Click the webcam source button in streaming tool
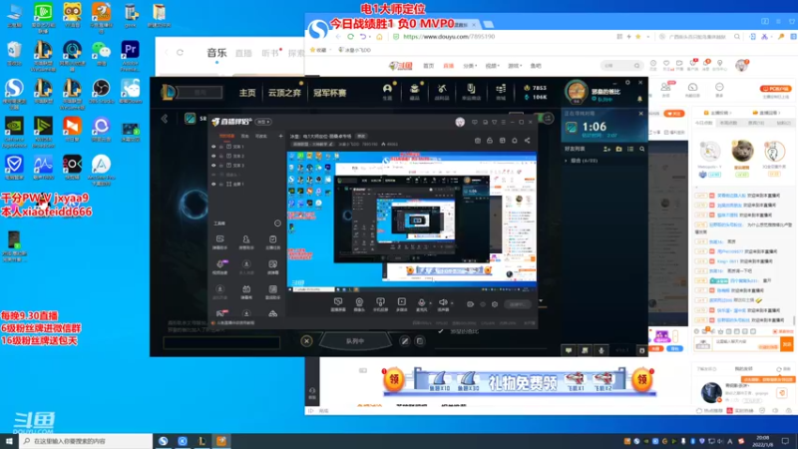 359,304
